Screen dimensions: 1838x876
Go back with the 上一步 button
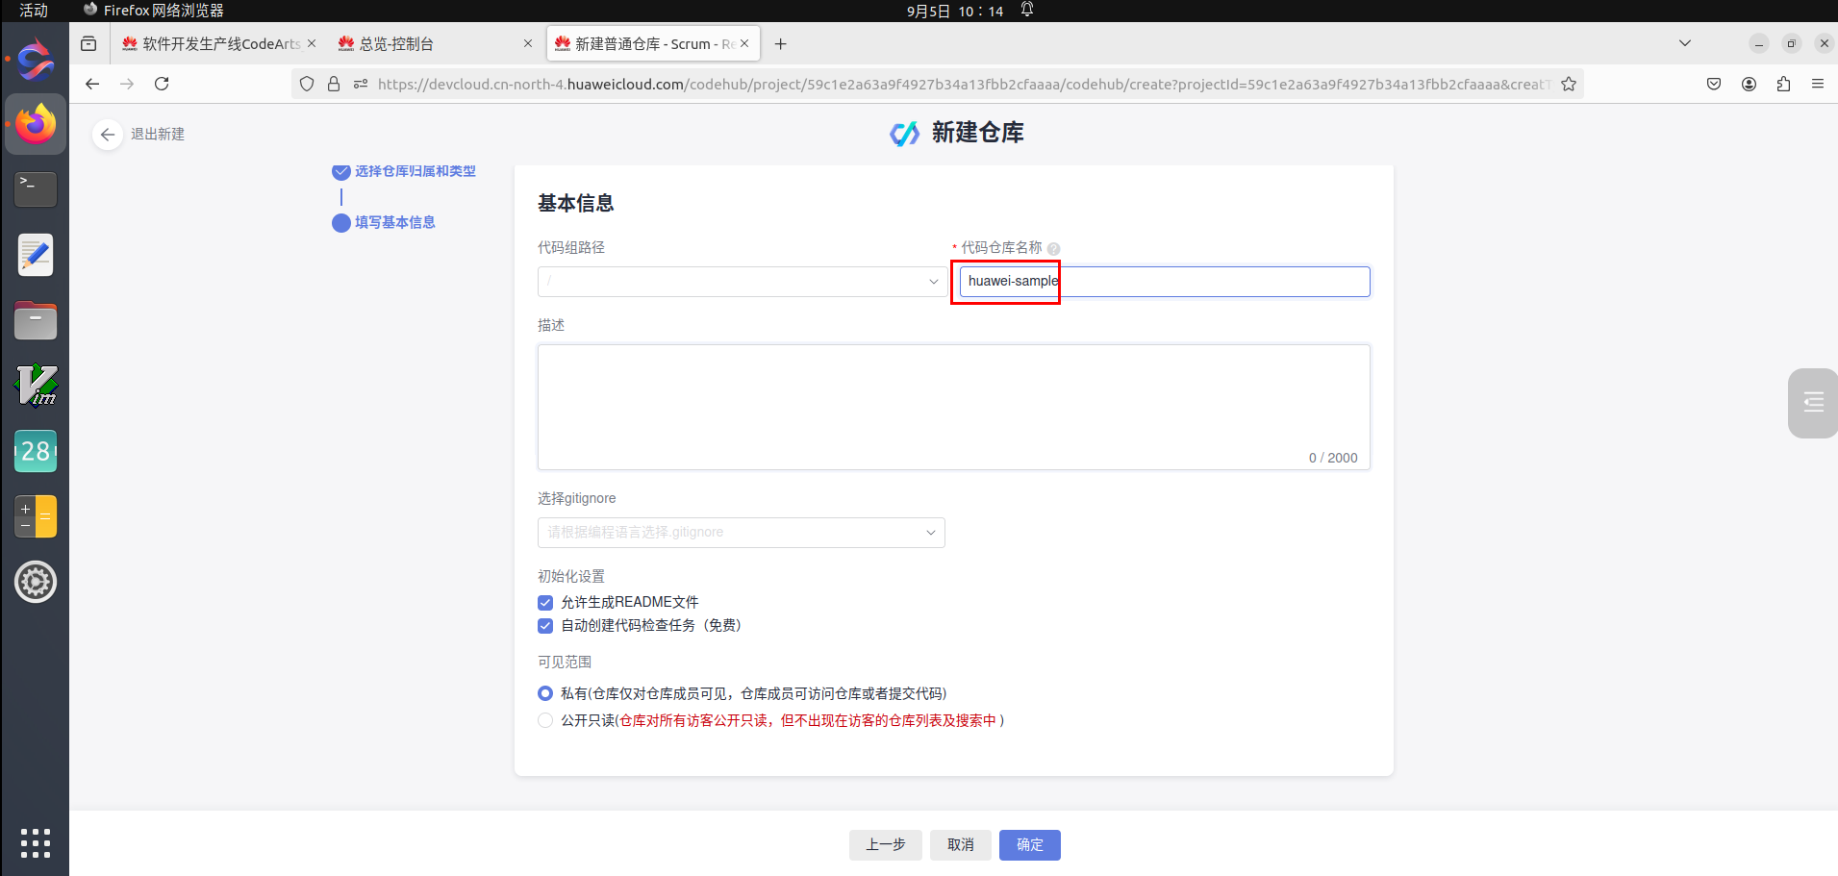[x=886, y=845]
